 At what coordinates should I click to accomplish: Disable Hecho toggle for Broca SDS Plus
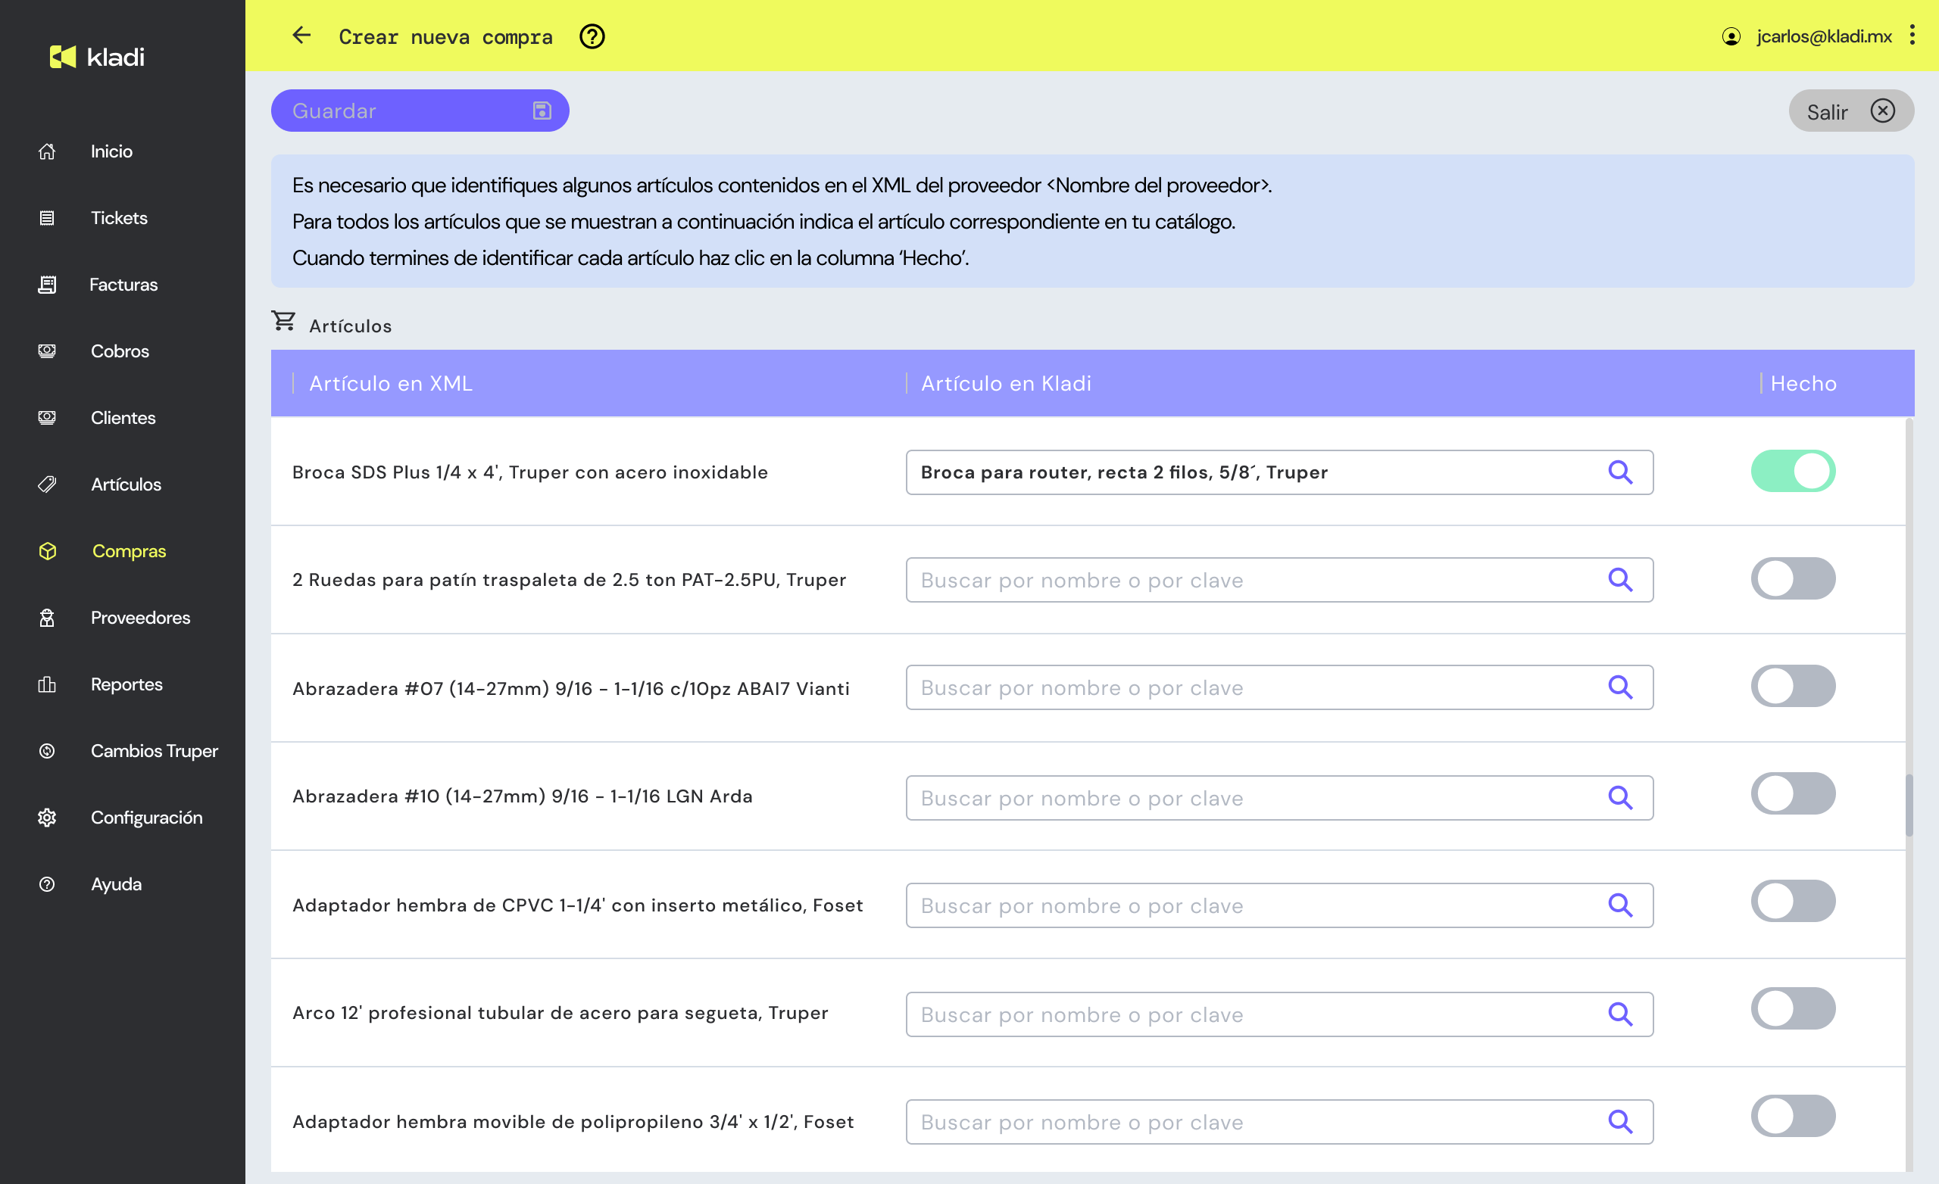1792,471
